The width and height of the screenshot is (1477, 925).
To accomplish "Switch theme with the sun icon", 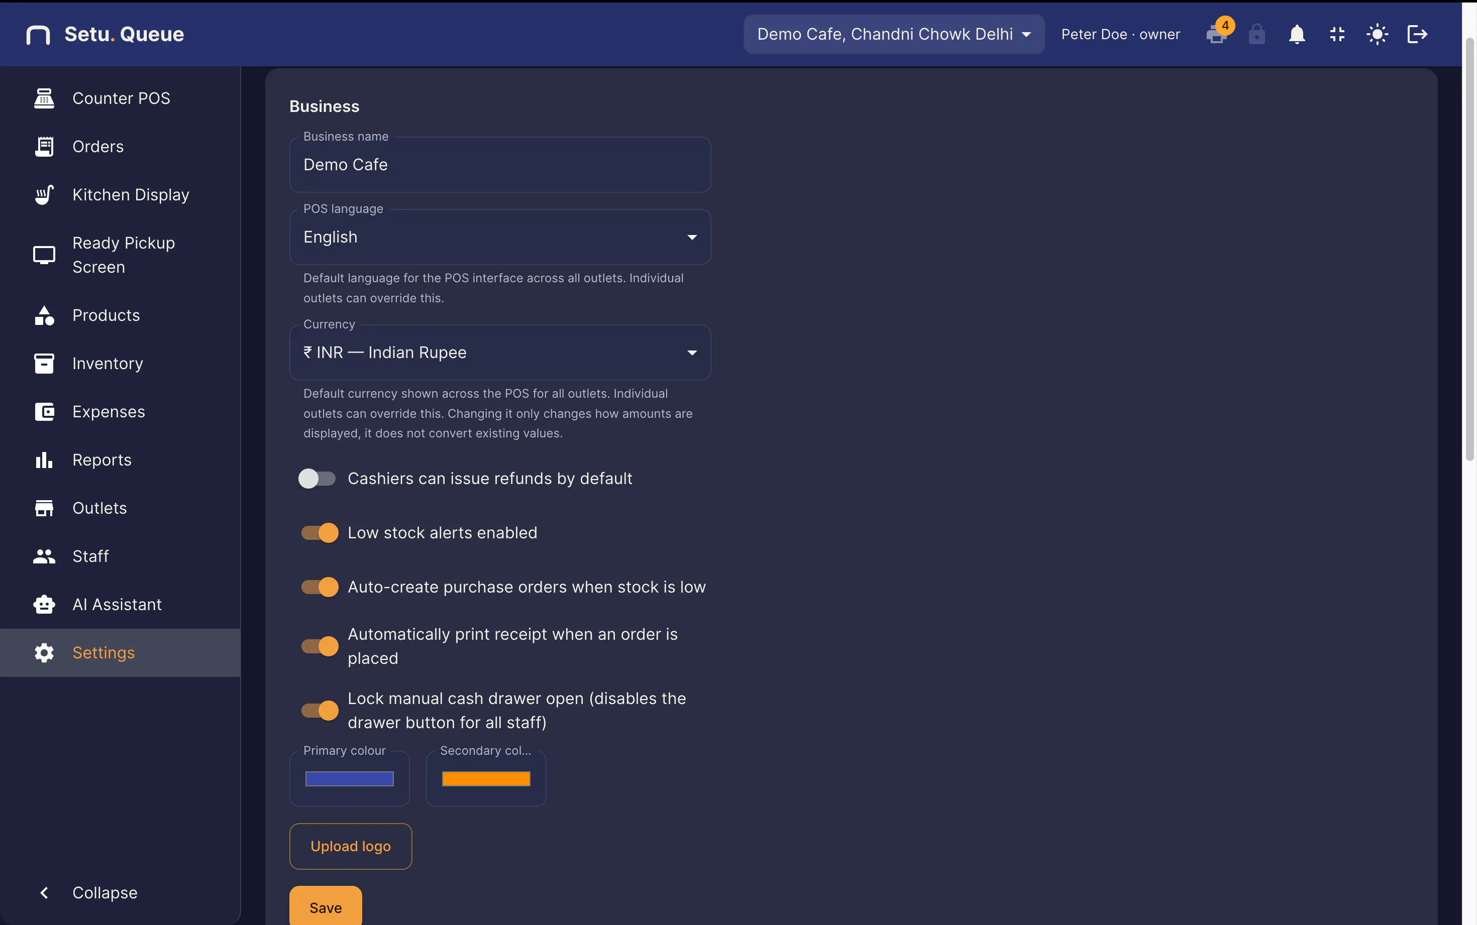I will pos(1377,34).
